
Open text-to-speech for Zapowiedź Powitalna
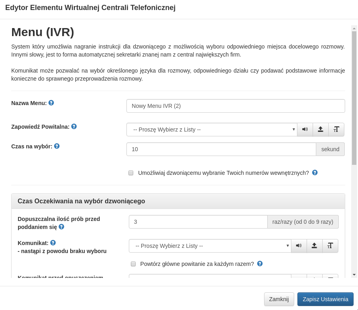coord(336,130)
